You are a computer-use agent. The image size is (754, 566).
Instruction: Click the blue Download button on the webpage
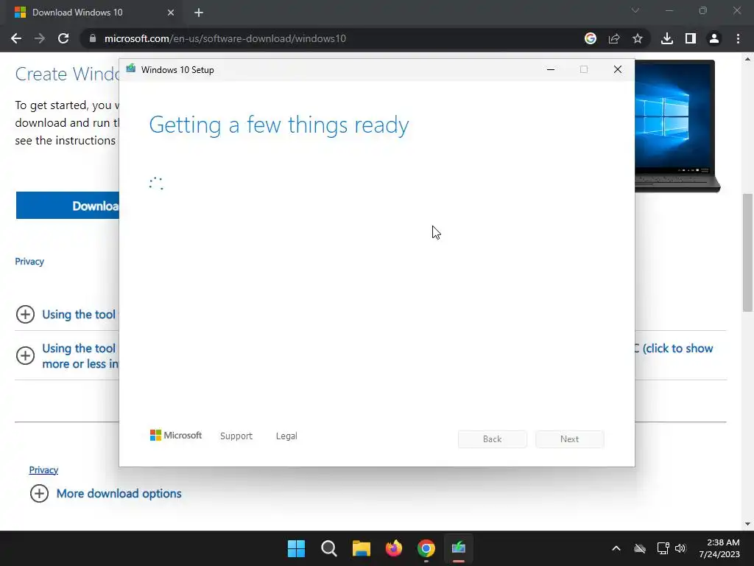pyautogui.click(x=67, y=206)
